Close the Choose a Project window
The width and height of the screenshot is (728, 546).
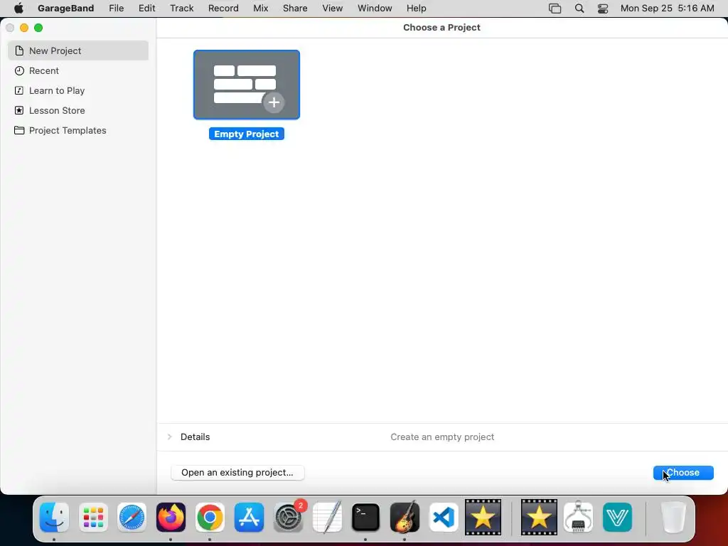10,28
